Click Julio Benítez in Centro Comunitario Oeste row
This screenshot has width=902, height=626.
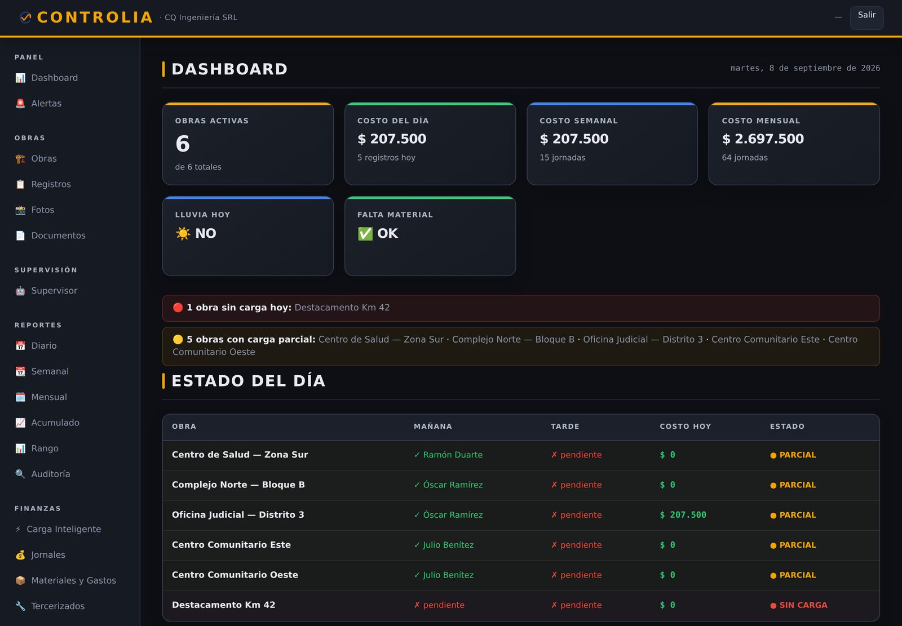coord(444,575)
